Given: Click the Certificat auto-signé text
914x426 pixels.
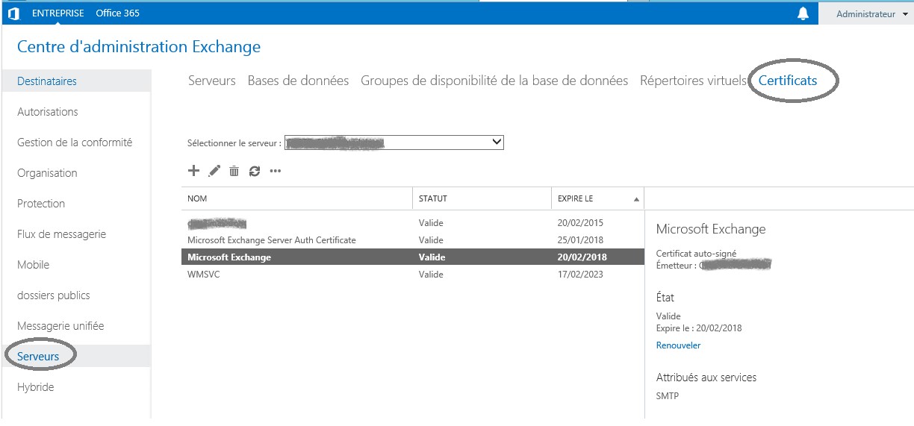Looking at the screenshot, I should pyautogui.click(x=696, y=254).
